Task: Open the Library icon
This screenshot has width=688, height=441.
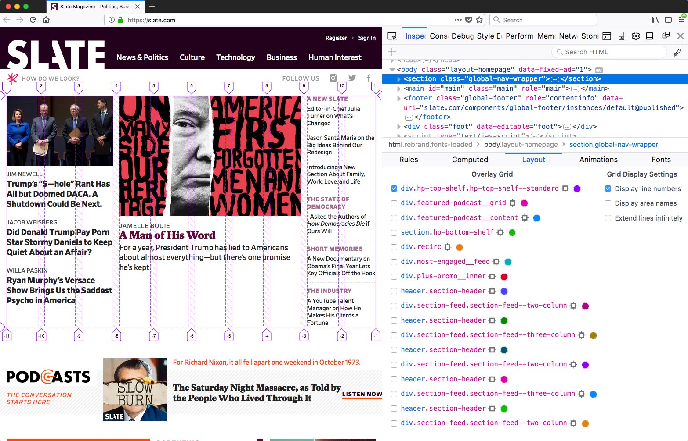Action: [655, 20]
